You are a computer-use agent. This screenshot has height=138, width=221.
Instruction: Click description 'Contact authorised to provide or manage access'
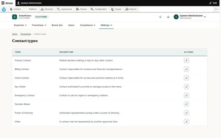coord(91,87)
